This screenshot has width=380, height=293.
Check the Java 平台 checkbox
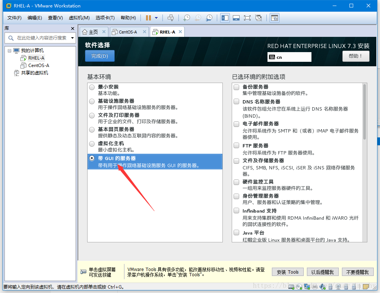pyautogui.click(x=236, y=232)
